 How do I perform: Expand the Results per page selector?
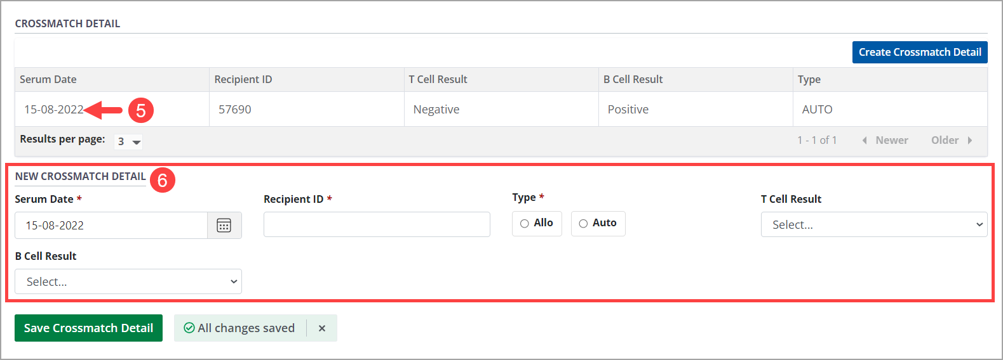[x=129, y=142]
